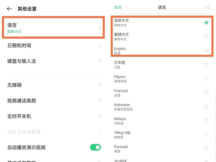Select Melayu radio button
The image size is (216, 162).
click(206, 121)
